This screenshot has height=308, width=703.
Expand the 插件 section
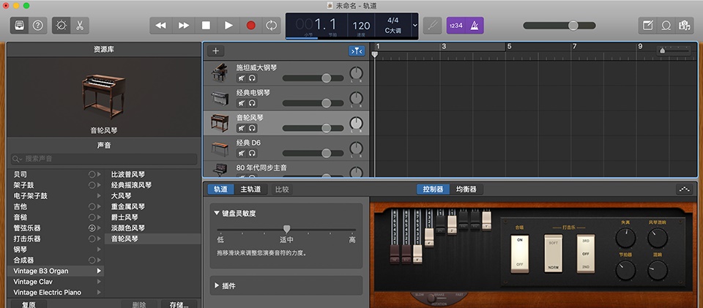[x=217, y=285]
